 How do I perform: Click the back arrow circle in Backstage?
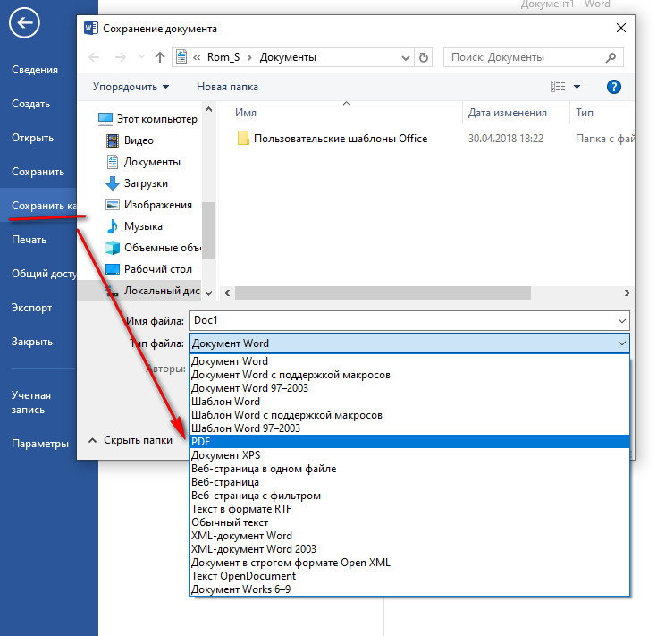coord(22,25)
